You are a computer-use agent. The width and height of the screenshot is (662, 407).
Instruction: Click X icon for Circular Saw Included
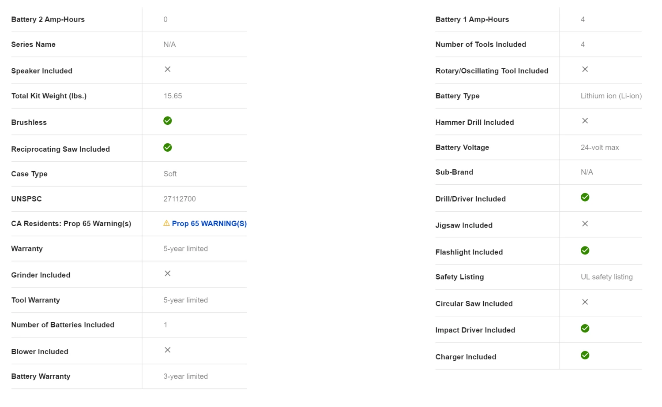point(585,302)
